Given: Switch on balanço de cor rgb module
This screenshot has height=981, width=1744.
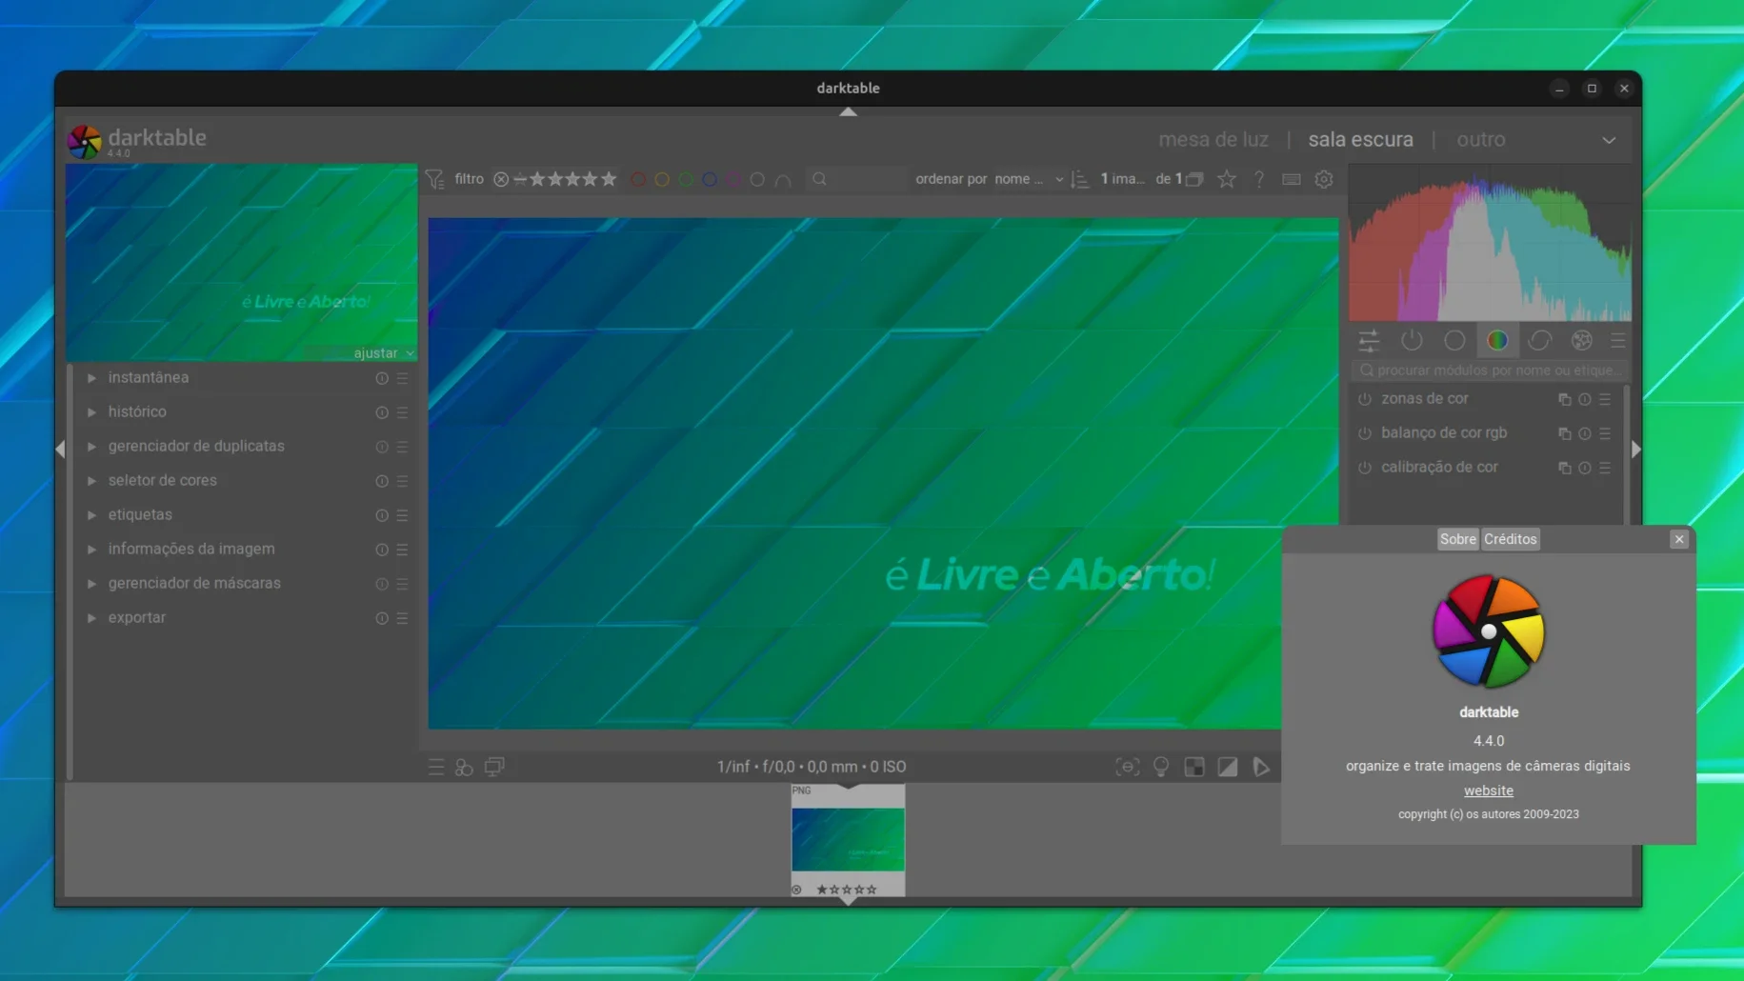Looking at the screenshot, I should click(x=1364, y=433).
